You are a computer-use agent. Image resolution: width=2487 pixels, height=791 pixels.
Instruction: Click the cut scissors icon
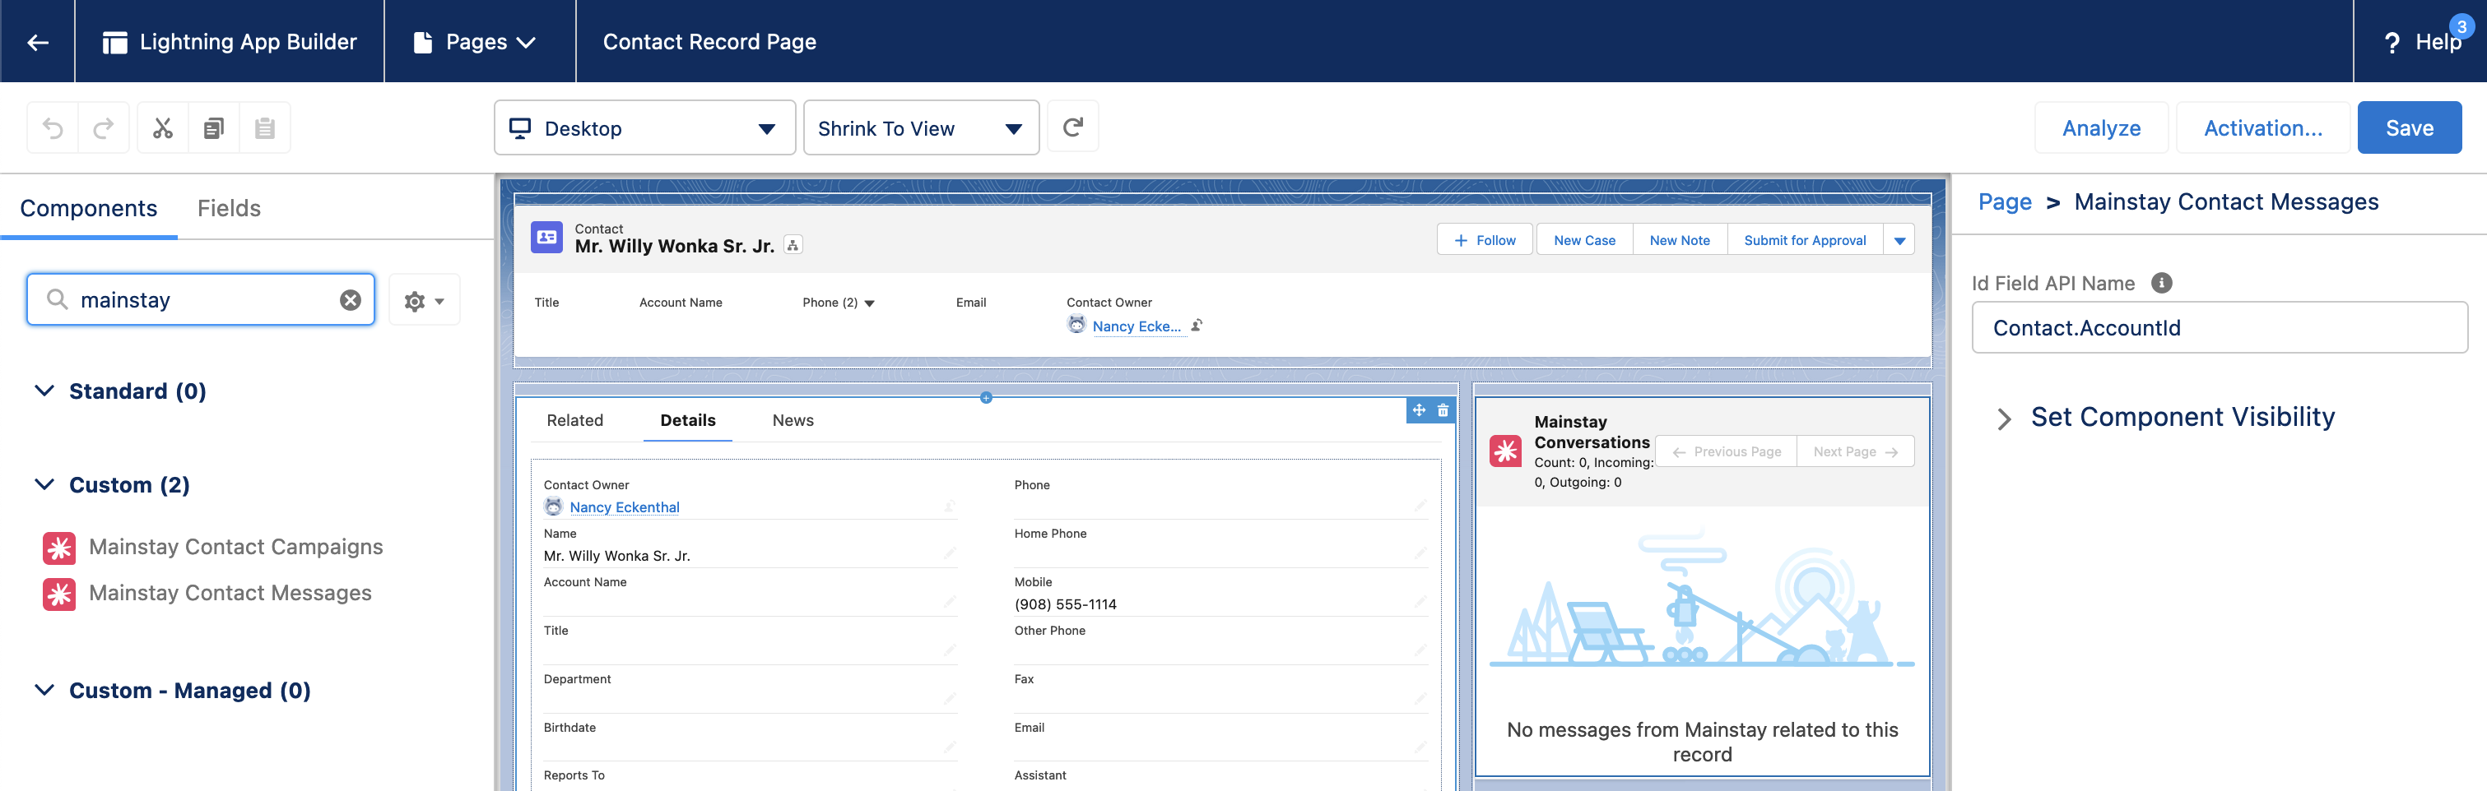click(x=163, y=127)
